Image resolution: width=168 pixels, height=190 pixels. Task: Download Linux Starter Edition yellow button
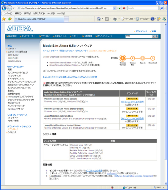[132, 125]
